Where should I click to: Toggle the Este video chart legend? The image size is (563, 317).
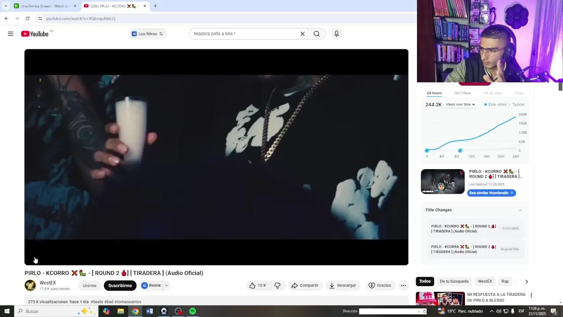(x=495, y=104)
